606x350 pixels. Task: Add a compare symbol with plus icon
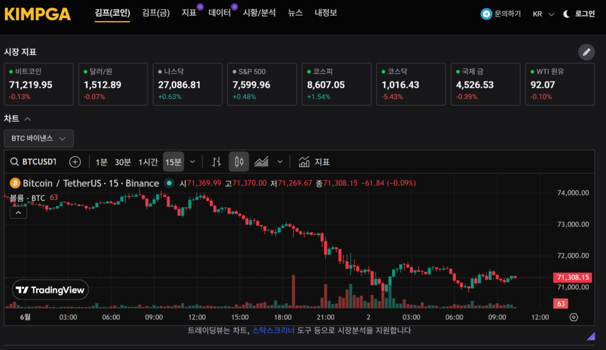[75, 162]
